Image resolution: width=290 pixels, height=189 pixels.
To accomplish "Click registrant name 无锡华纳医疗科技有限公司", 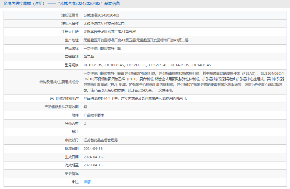I will point(104,24).
